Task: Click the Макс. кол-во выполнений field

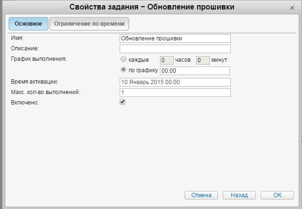Action: click(x=175, y=92)
